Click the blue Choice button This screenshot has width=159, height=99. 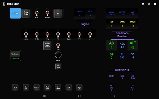[15, 13]
